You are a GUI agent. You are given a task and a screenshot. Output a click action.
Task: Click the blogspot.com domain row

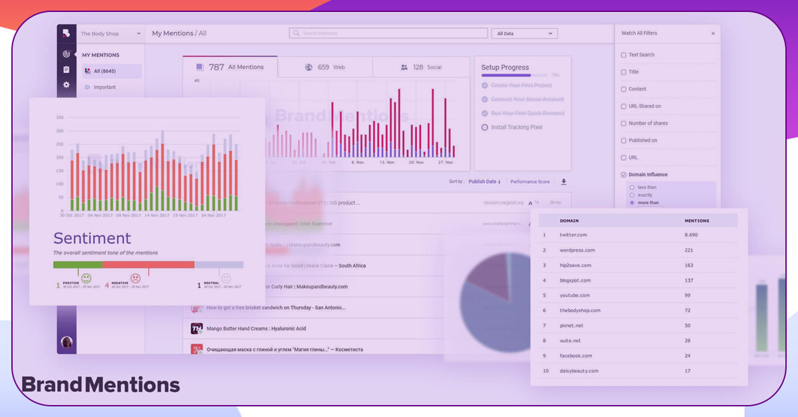[638, 280]
